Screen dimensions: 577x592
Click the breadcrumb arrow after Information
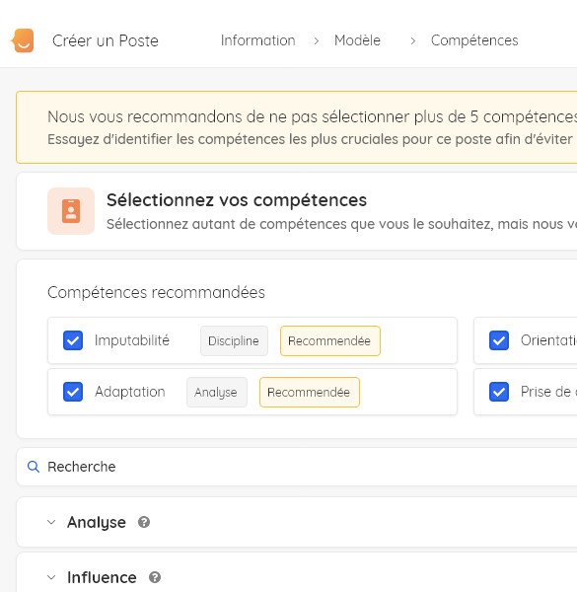point(317,40)
